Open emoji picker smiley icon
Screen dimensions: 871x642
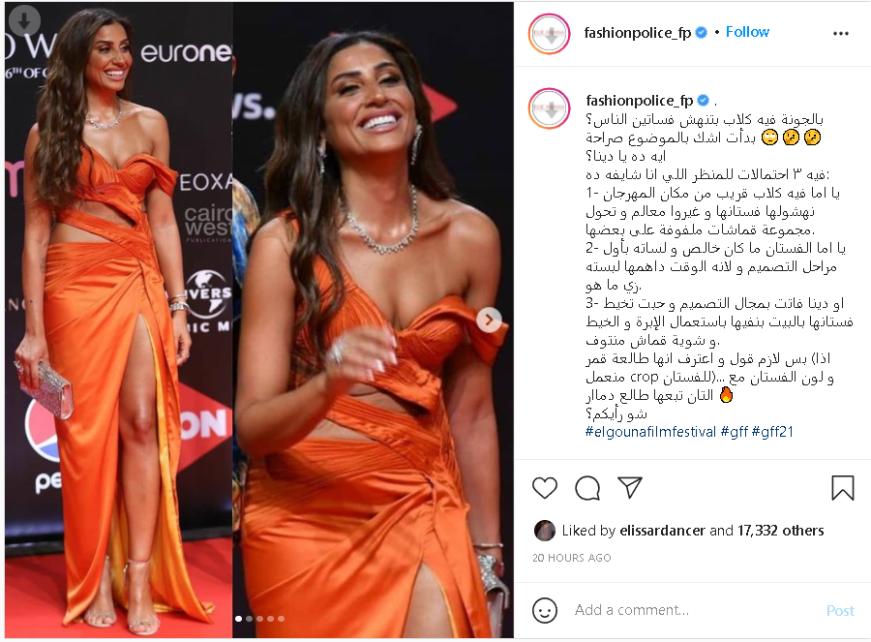[544, 610]
